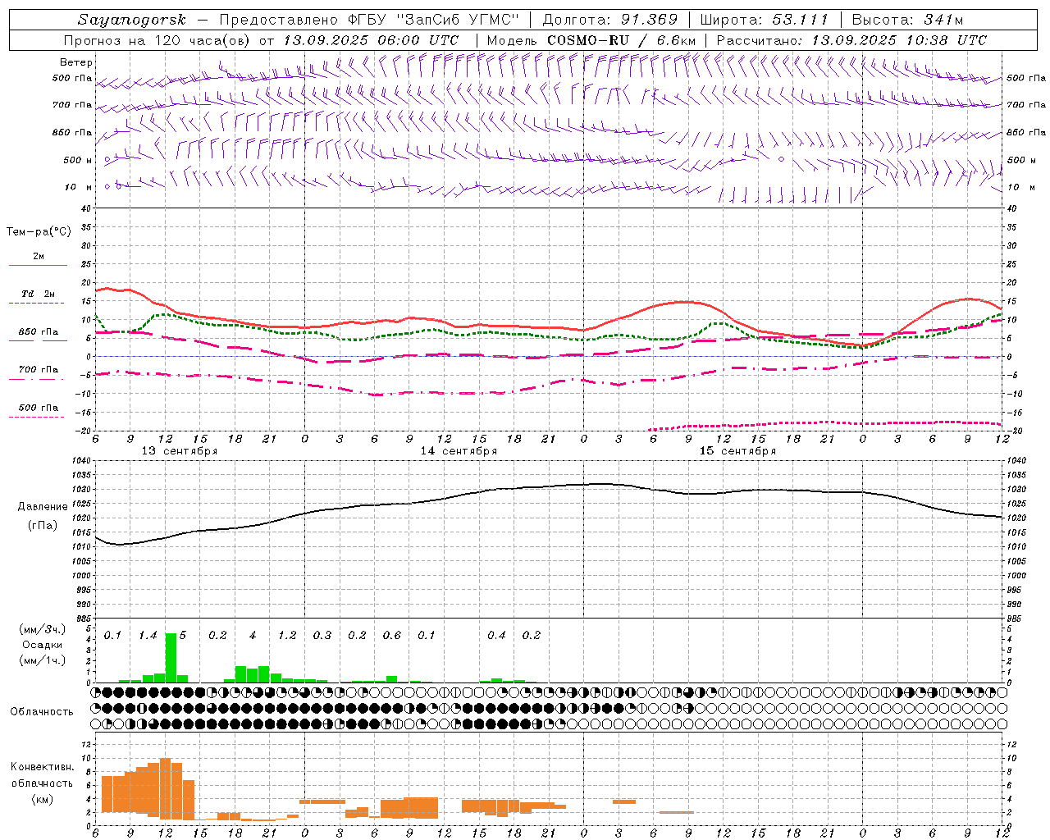Click the tallest green precipitation bar
Viewport: 1050px width, 840px height.
tap(171, 657)
